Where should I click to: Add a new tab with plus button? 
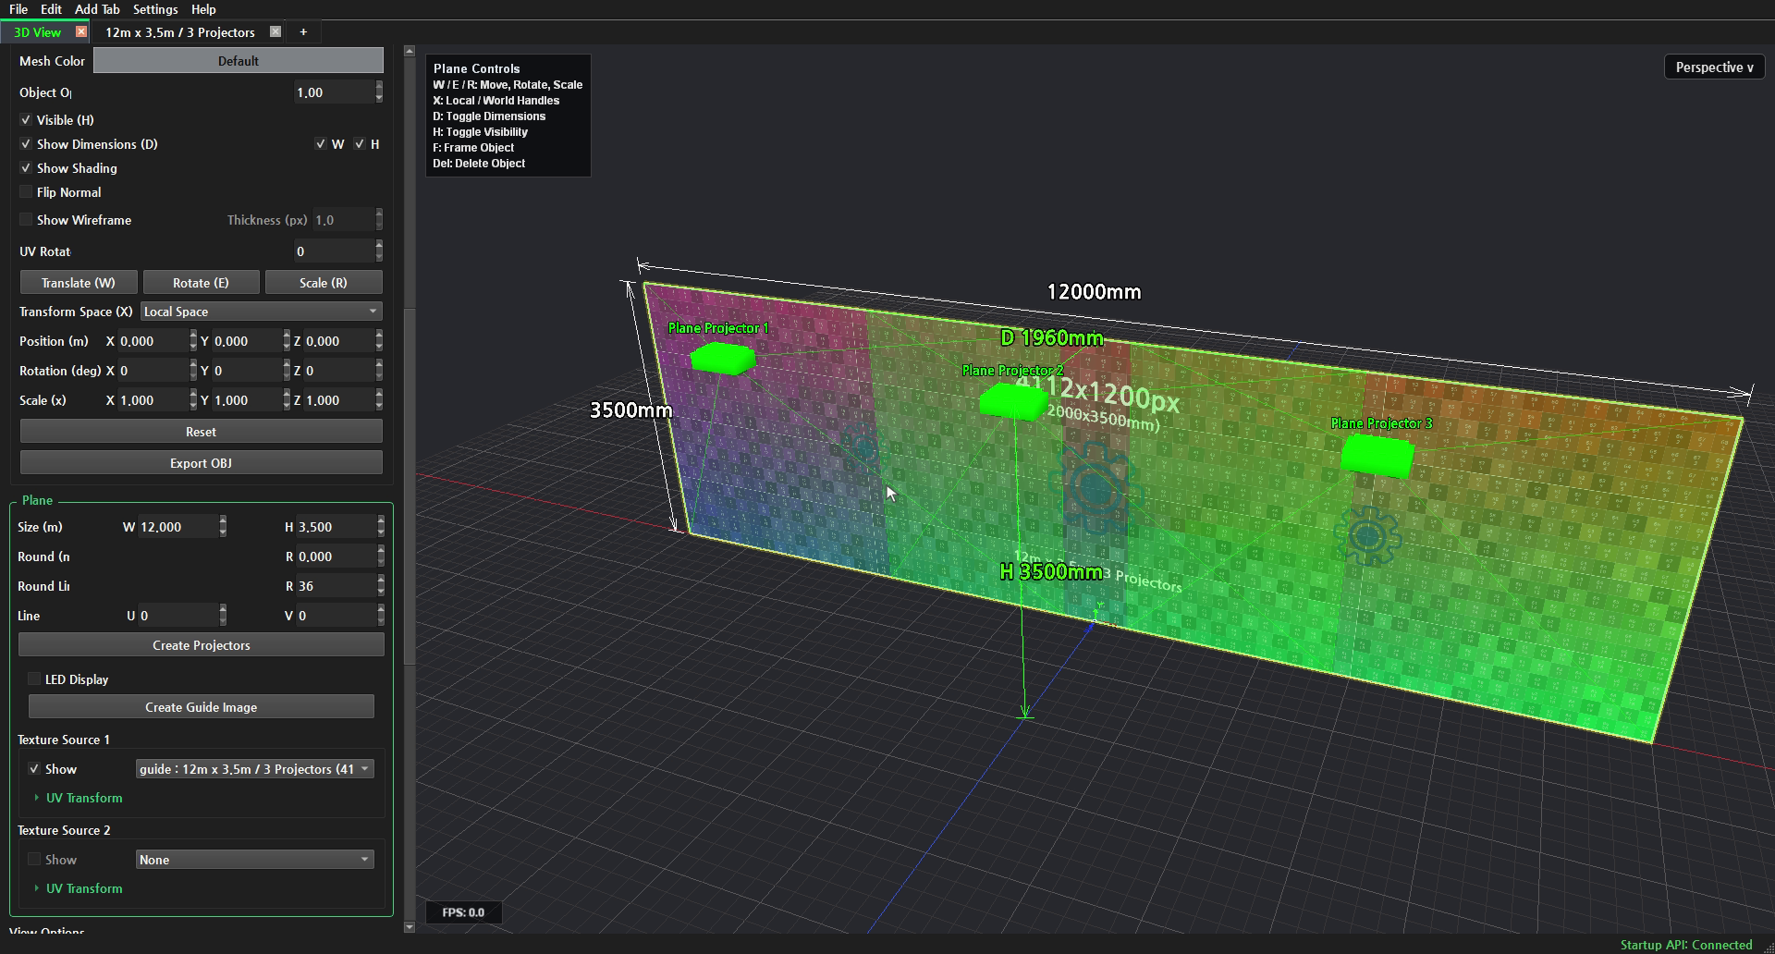pos(303,31)
